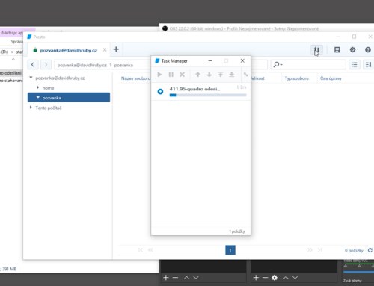Jump to last page pagination icon
This screenshot has width=374, height=286.
point(320,250)
